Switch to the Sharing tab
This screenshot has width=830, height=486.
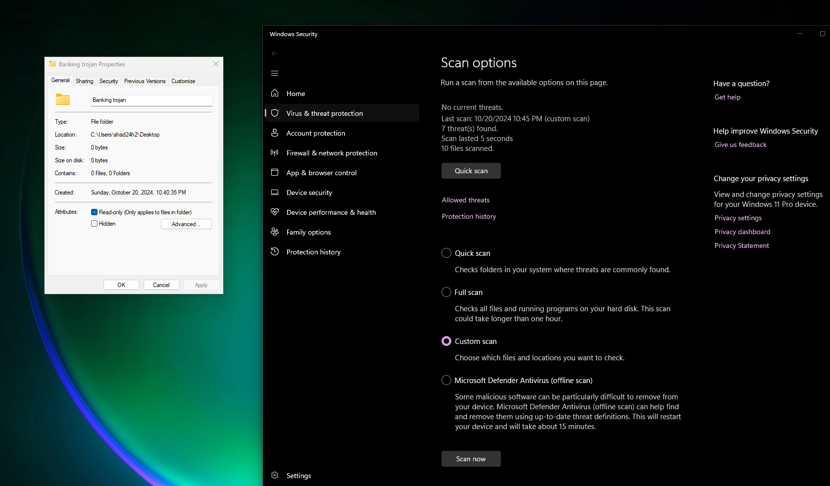[84, 81]
